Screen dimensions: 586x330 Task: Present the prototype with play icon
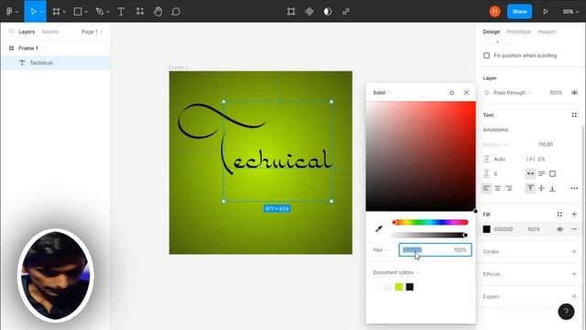click(546, 12)
